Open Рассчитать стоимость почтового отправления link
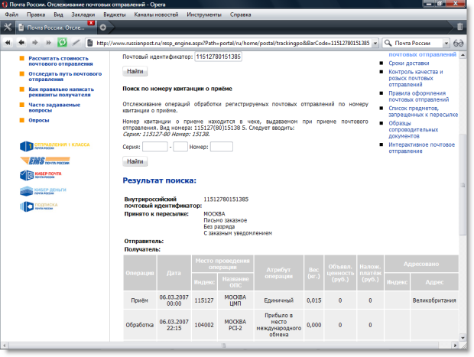This screenshot has width=474, height=357. [60, 61]
